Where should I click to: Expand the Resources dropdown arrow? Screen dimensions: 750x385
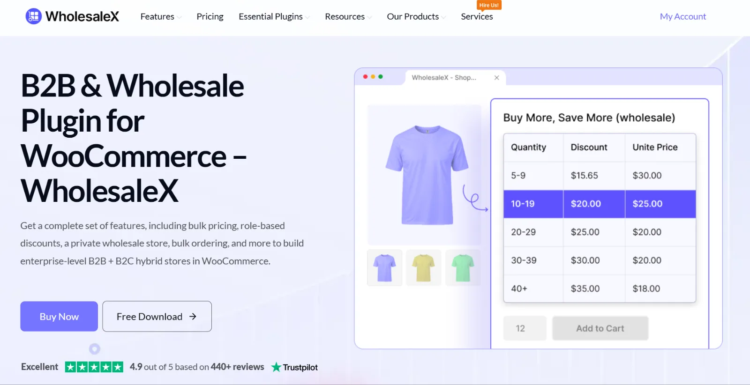pos(369,17)
